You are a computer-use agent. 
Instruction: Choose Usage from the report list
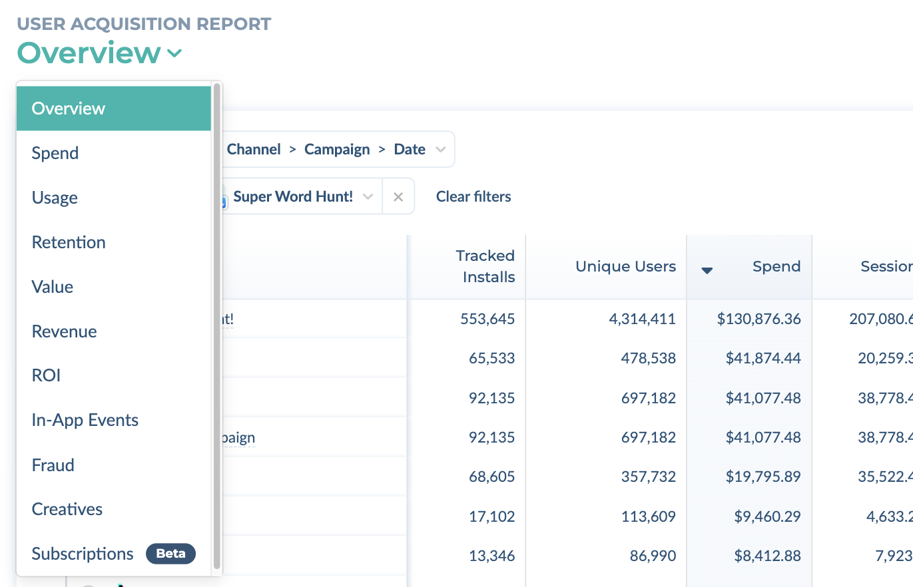(114, 198)
